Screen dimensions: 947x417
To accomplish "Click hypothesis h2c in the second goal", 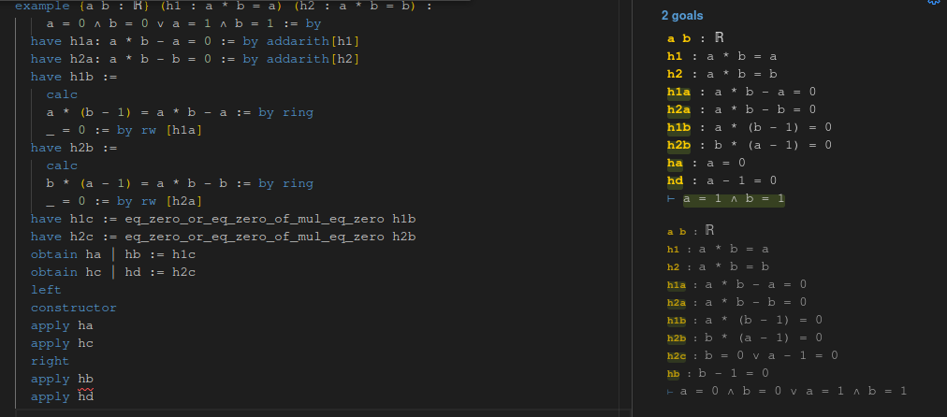I will click(676, 355).
